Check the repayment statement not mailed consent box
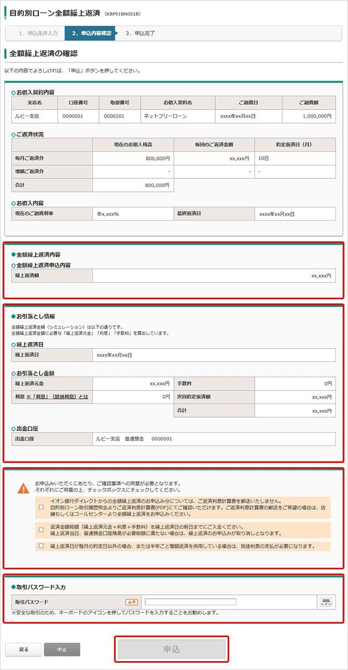This screenshot has width=348, height=670. click(41, 507)
